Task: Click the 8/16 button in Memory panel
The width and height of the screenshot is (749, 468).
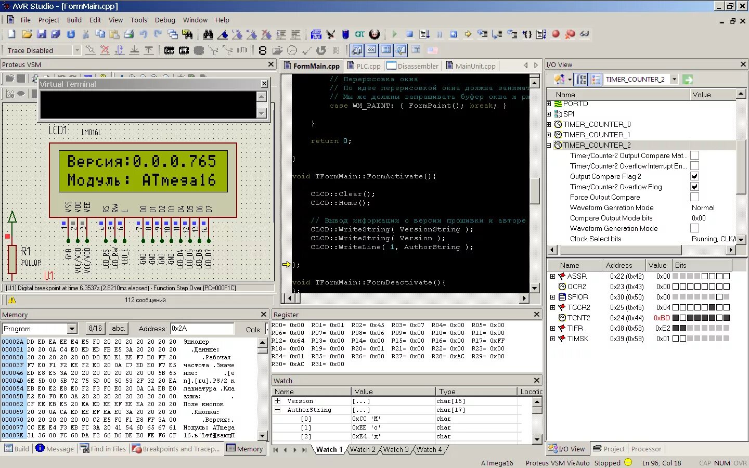Action: click(95, 329)
